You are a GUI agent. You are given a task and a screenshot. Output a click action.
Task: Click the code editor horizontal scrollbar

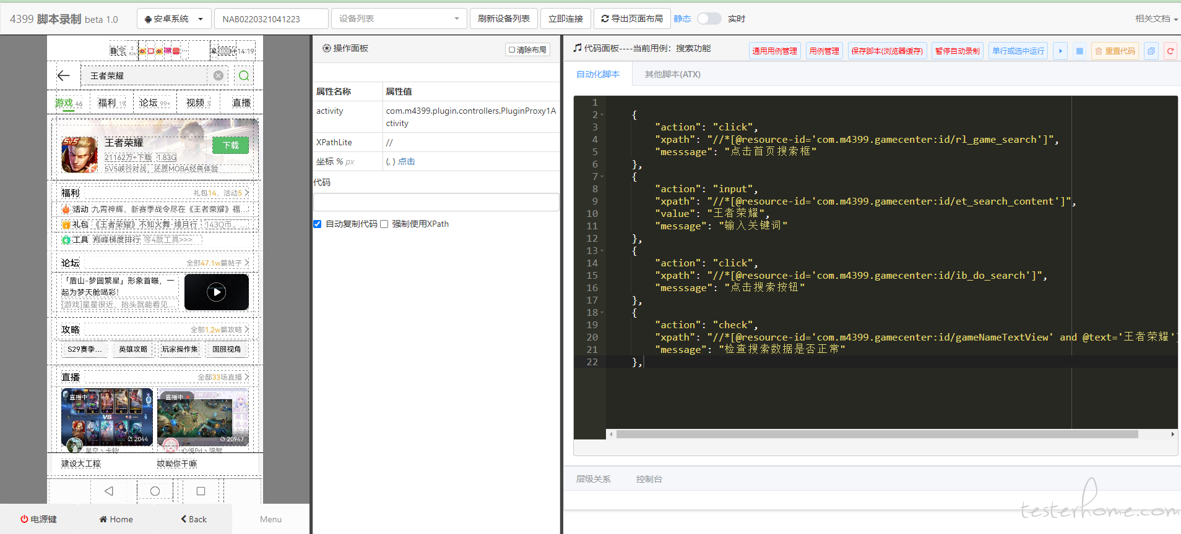click(877, 434)
